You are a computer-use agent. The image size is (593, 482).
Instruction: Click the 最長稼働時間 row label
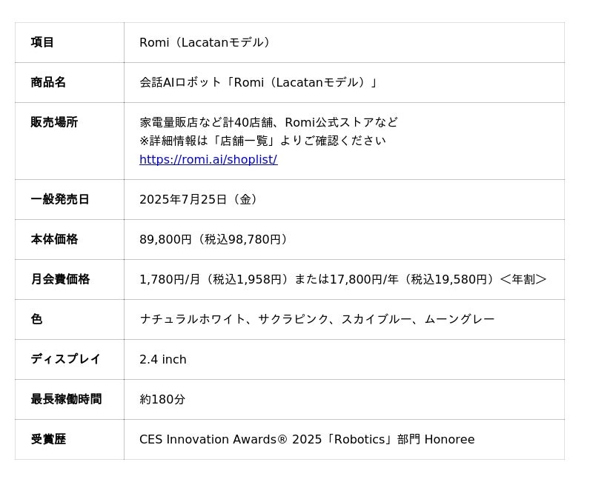click(66, 400)
